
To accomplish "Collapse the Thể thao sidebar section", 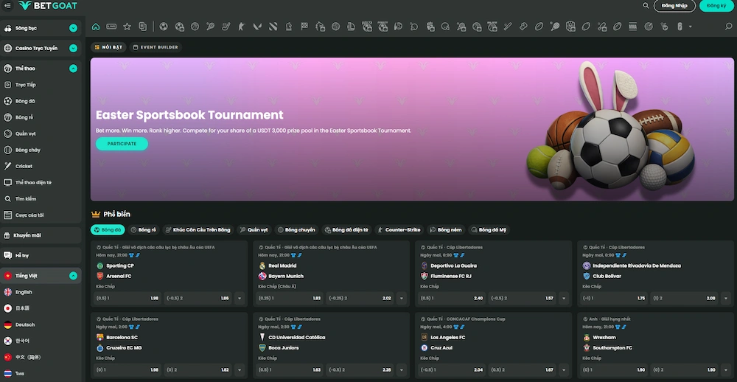I will (73, 69).
